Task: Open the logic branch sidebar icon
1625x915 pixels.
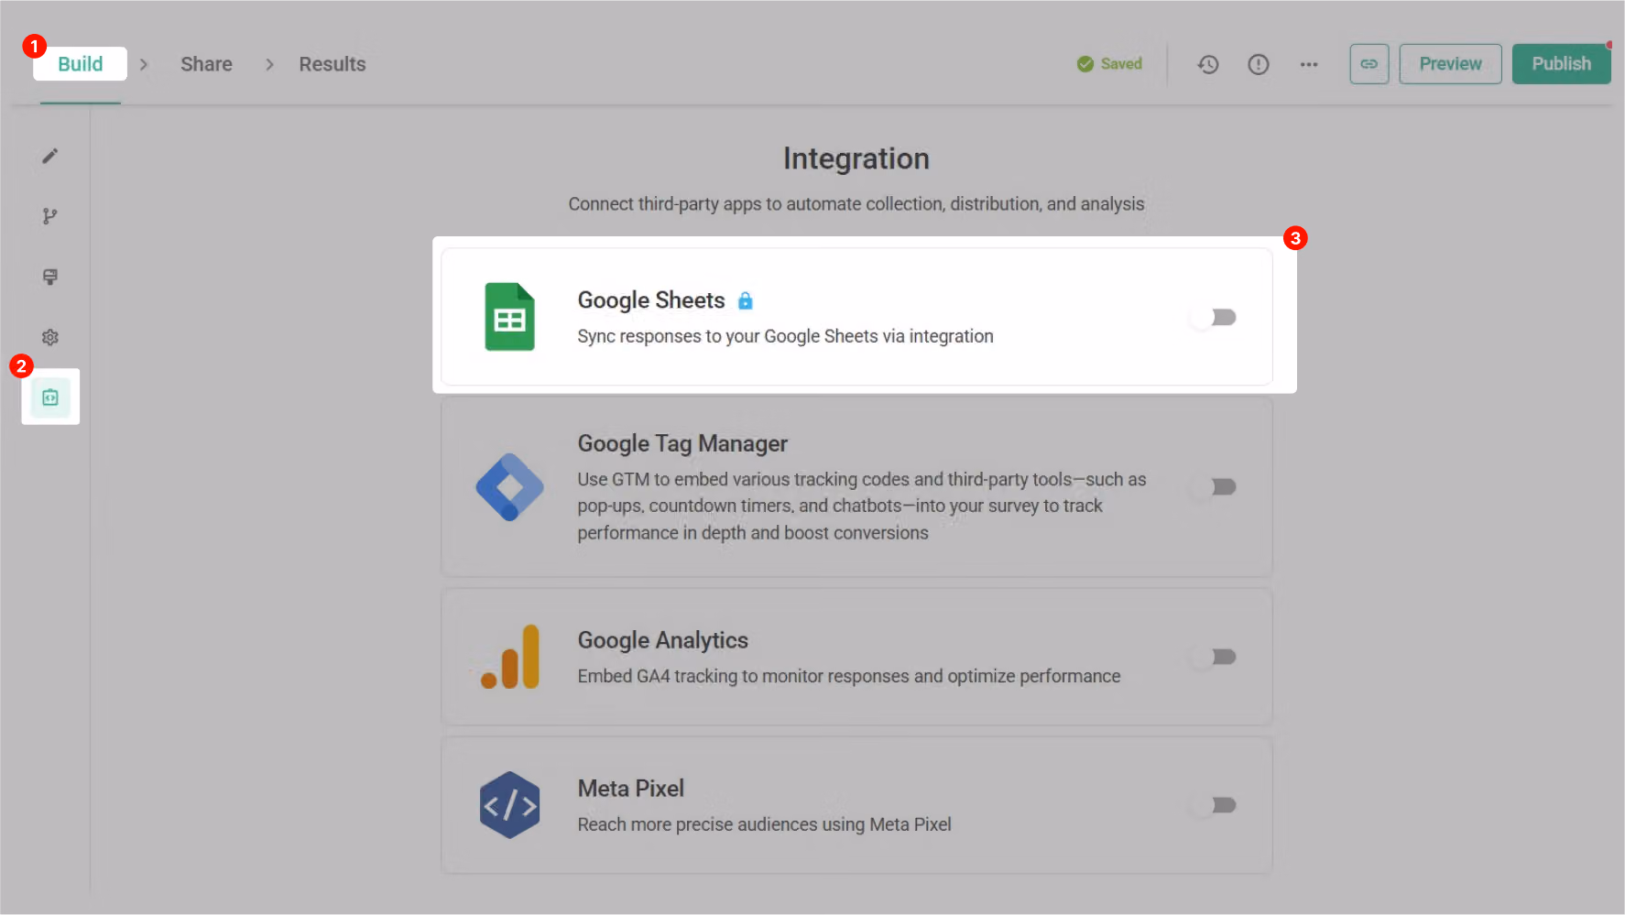Action: click(x=50, y=216)
